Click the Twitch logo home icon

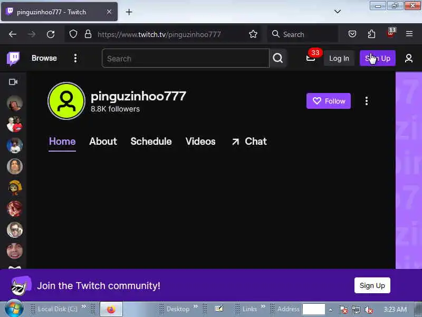click(13, 58)
